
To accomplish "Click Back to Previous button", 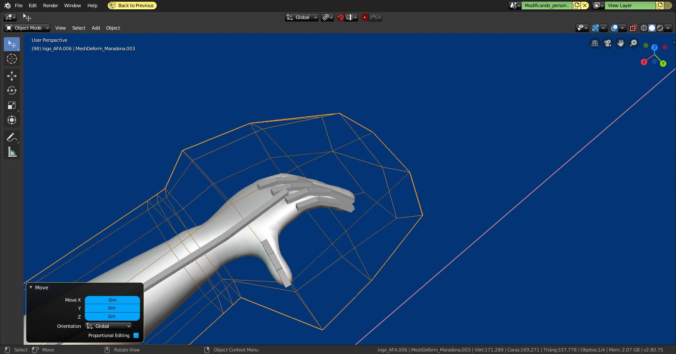I will pyautogui.click(x=132, y=5).
